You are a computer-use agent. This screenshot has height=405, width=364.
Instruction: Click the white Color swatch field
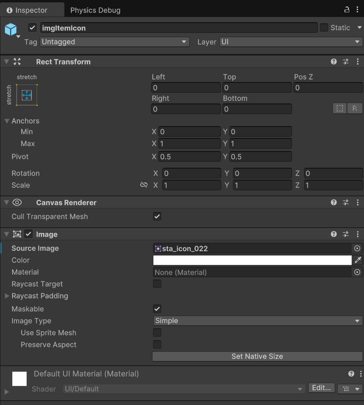coord(252,260)
